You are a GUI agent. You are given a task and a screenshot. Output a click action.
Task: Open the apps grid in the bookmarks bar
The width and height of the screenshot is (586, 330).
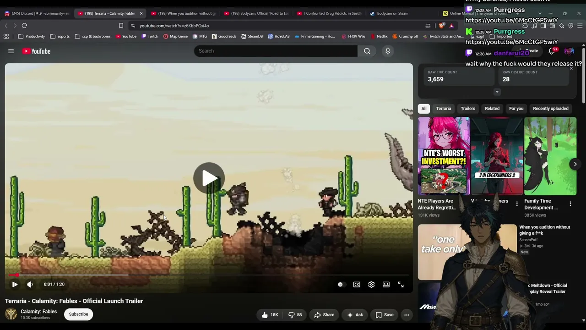(6, 36)
